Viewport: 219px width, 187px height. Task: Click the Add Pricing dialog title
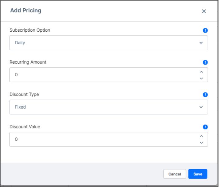click(x=26, y=11)
